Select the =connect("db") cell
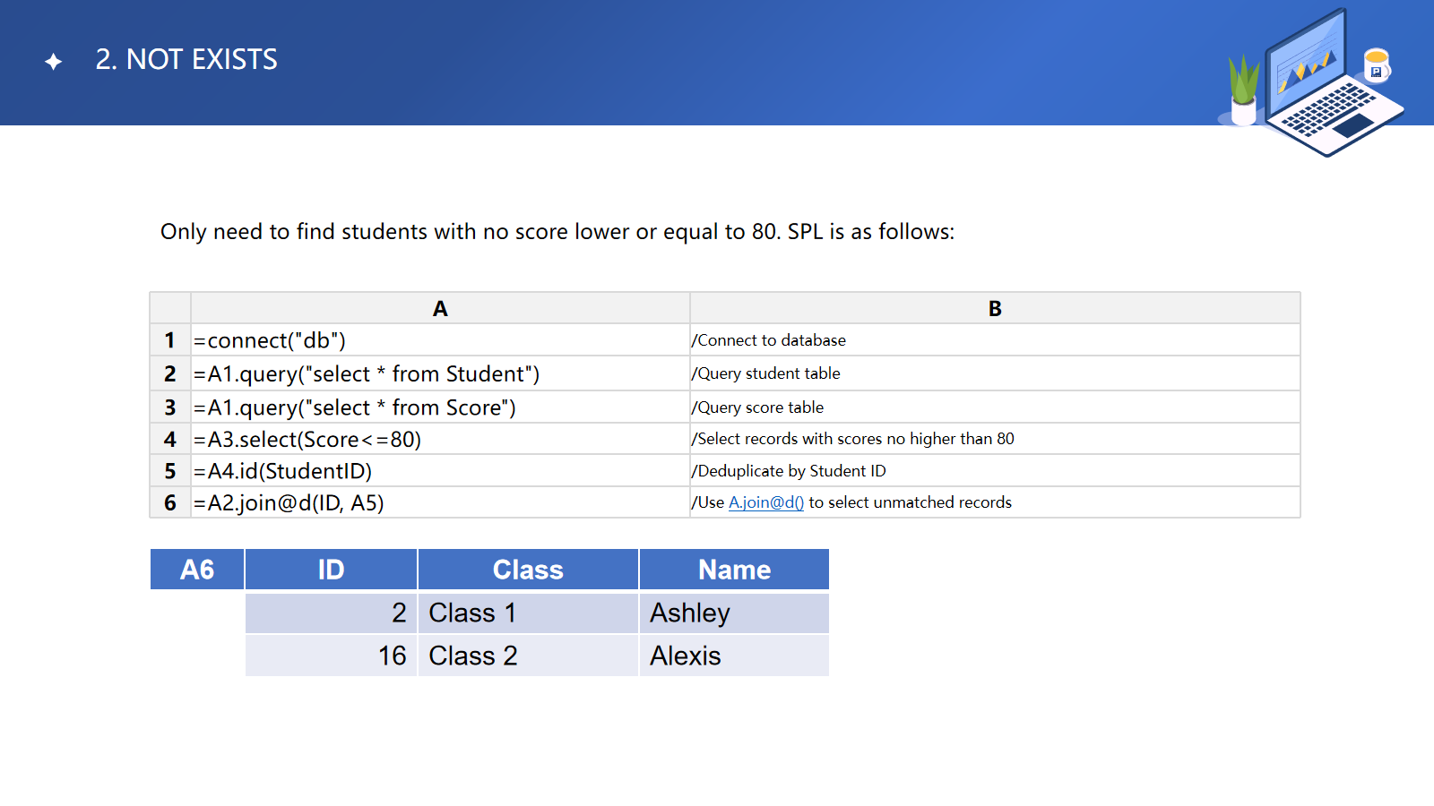The width and height of the screenshot is (1434, 806). tap(440, 340)
